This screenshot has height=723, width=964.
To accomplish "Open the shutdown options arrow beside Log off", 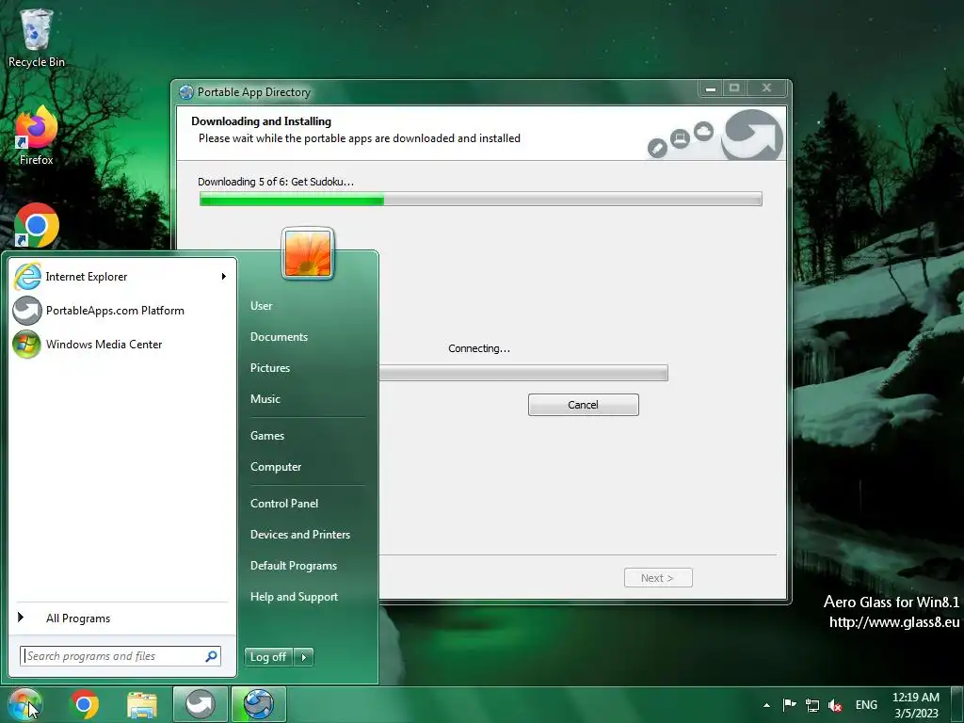I will click(x=304, y=656).
